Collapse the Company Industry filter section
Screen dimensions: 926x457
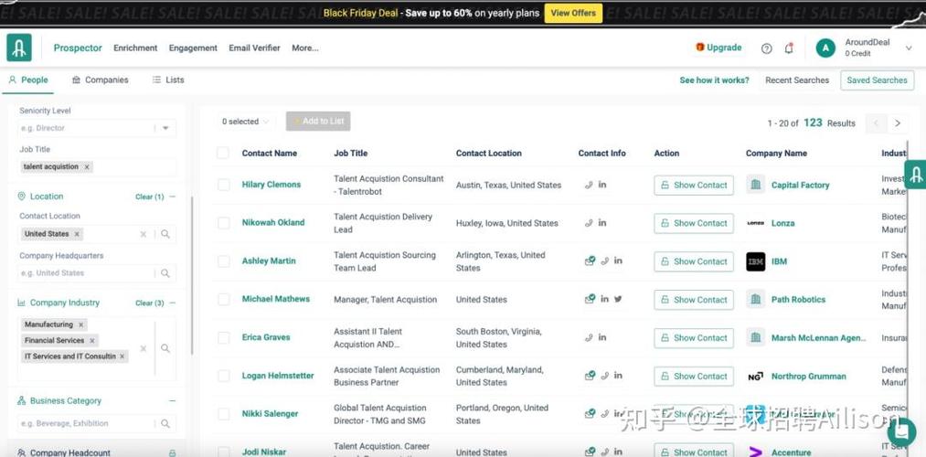(x=173, y=303)
